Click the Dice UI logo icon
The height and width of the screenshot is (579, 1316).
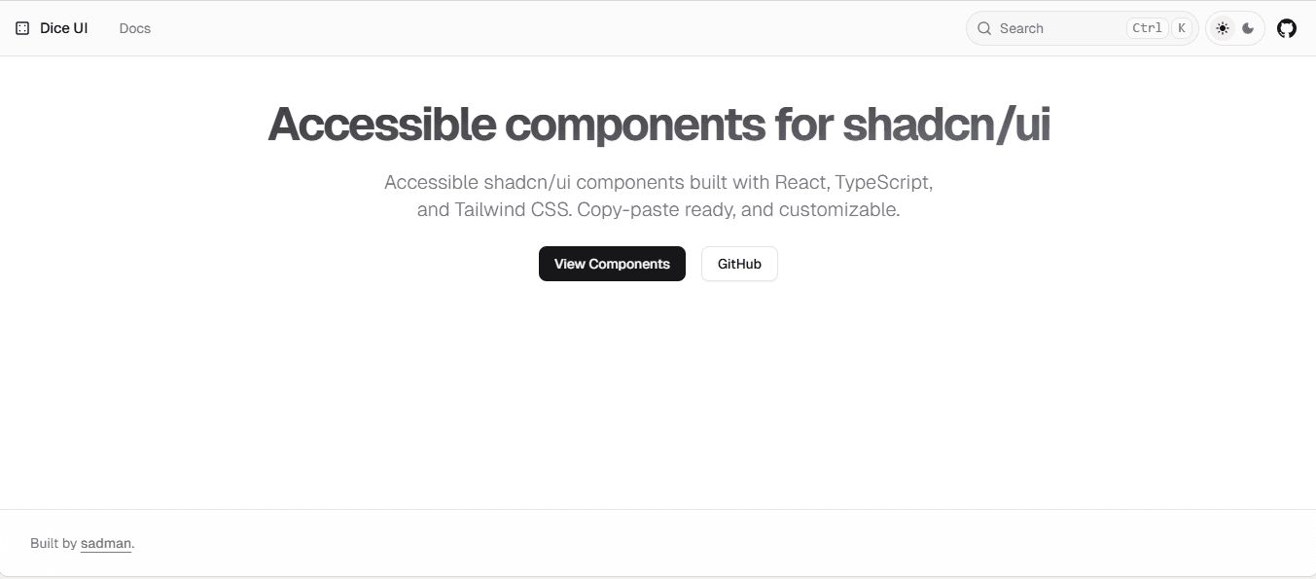pos(22,28)
